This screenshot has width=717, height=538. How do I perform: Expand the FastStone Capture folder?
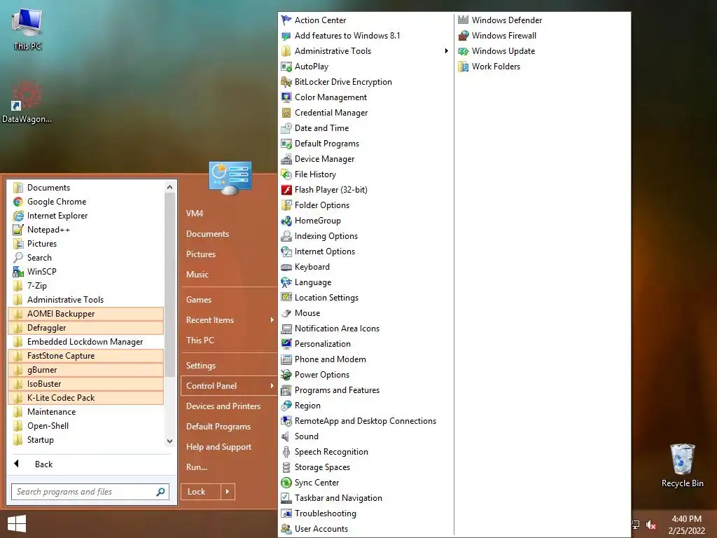(86, 356)
